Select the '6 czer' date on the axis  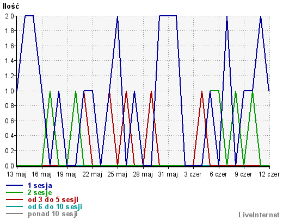tap(218, 174)
